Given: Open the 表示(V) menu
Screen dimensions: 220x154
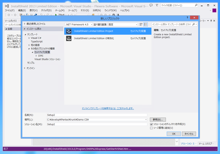Looking at the screenshot, I should coord(33,10).
